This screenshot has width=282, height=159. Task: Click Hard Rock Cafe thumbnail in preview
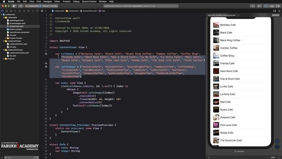216,71
